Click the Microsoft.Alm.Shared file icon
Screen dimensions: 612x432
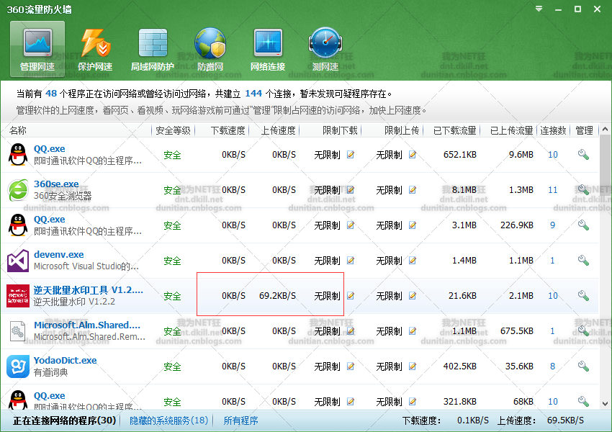tap(18, 331)
